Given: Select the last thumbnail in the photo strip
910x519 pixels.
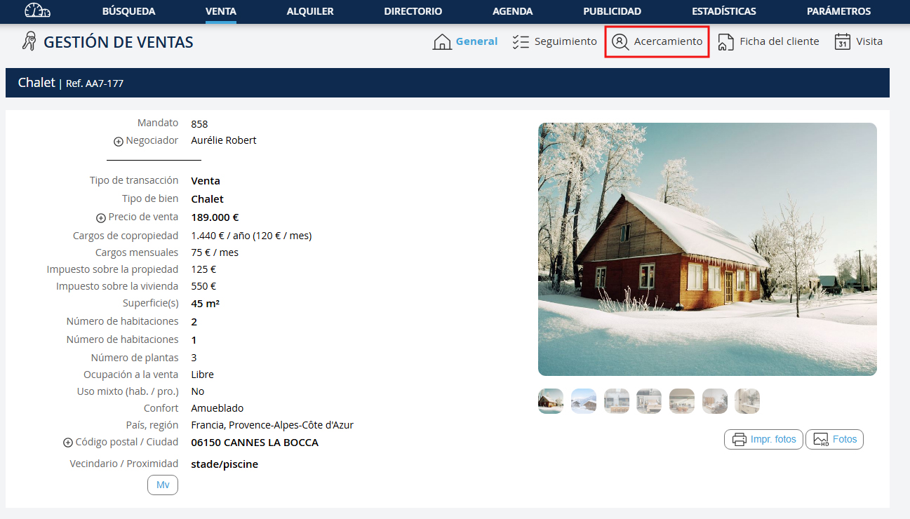Looking at the screenshot, I should pos(747,401).
